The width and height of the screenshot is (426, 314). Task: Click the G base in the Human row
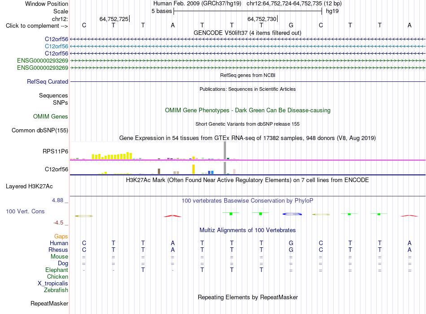(x=291, y=243)
